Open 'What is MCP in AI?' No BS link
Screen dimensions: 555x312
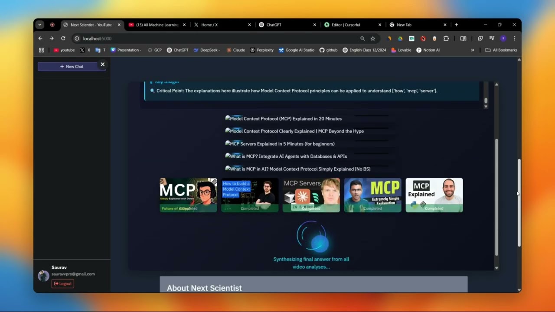pyautogui.click(x=300, y=169)
